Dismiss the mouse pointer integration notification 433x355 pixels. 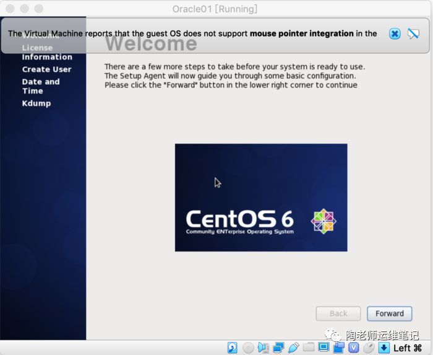pos(395,33)
